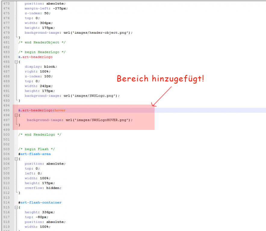Collapse the a.art-headerlogo:hover fold marker
The image size is (266, 231).
coord(16,115)
